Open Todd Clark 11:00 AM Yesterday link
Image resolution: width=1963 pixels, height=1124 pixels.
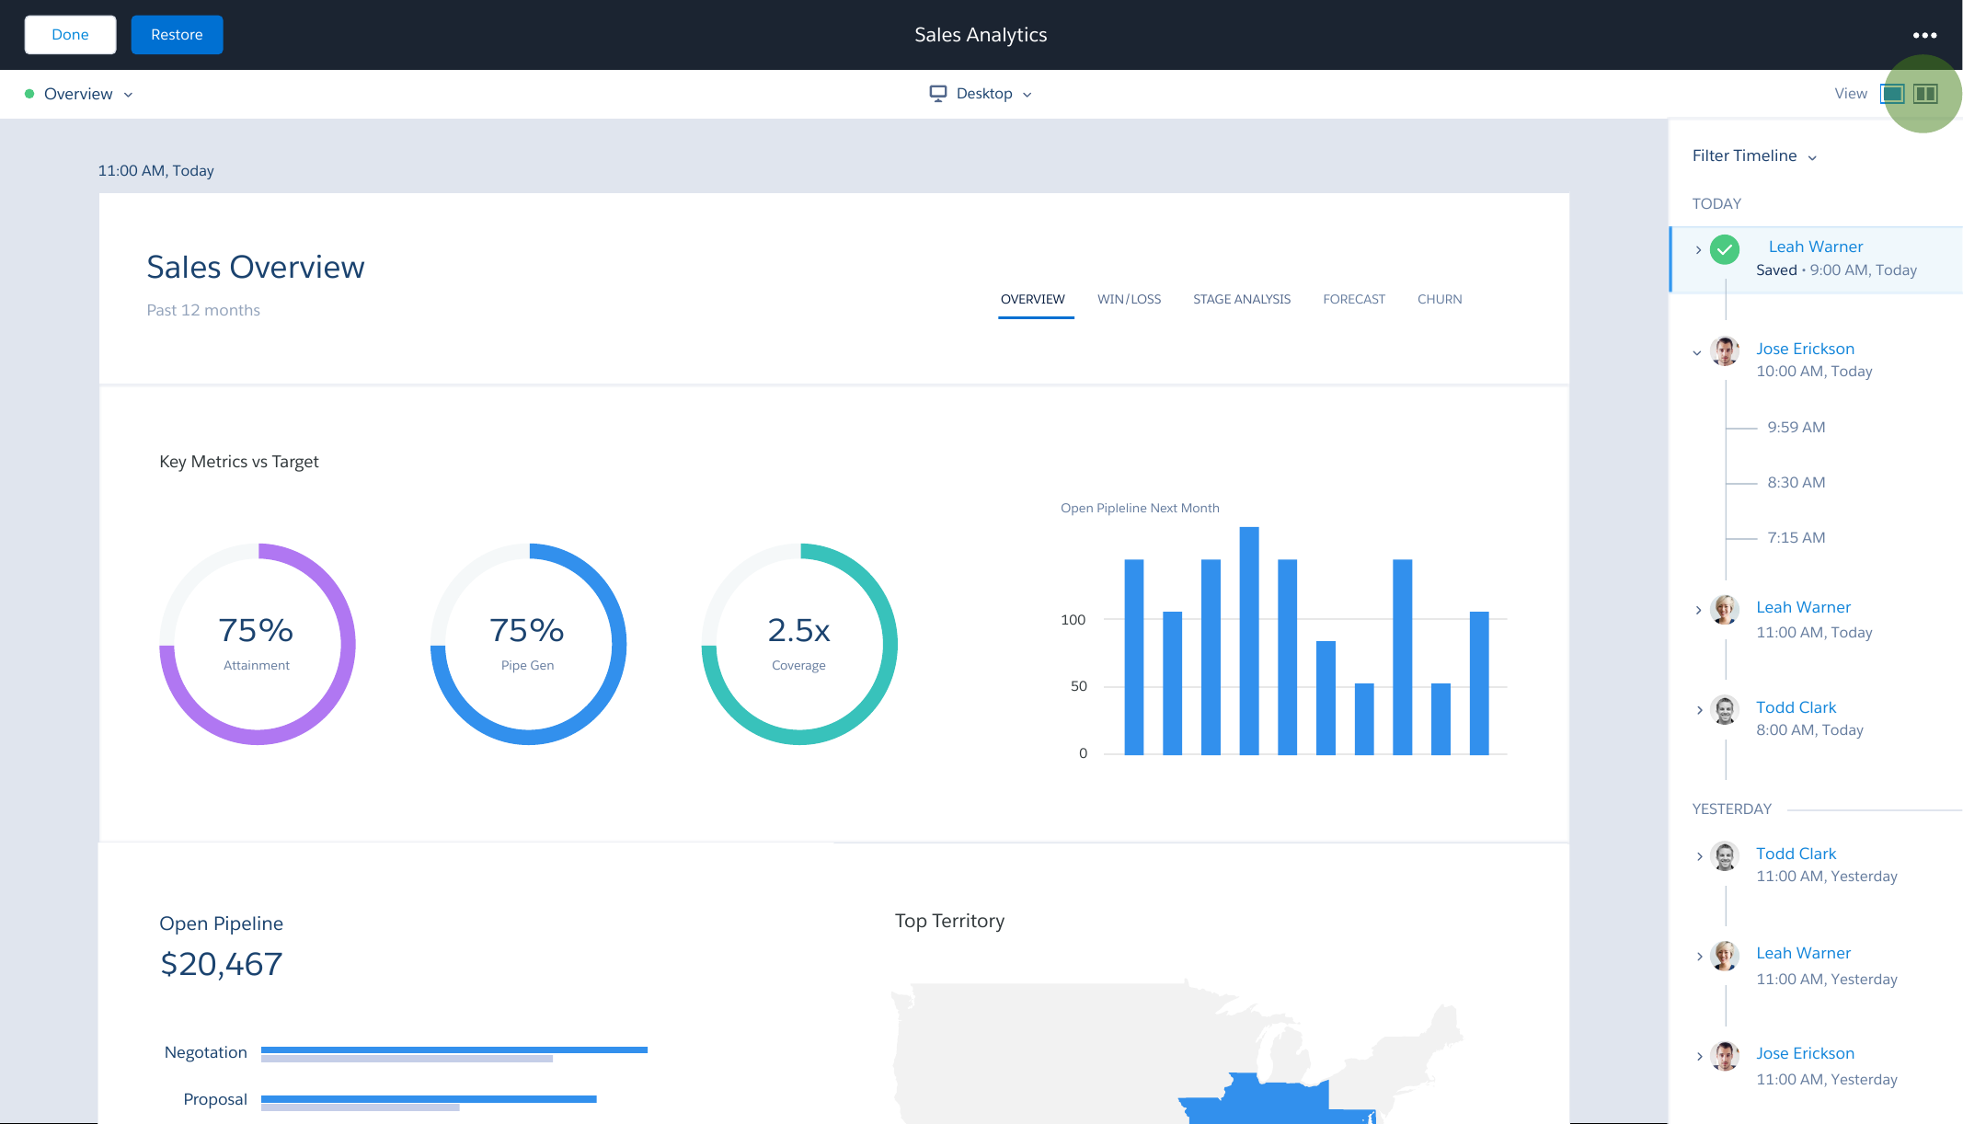click(1796, 854)
